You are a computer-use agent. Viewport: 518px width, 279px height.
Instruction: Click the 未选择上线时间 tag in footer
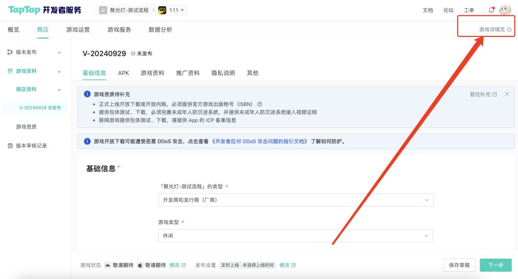tap(258, 265)
